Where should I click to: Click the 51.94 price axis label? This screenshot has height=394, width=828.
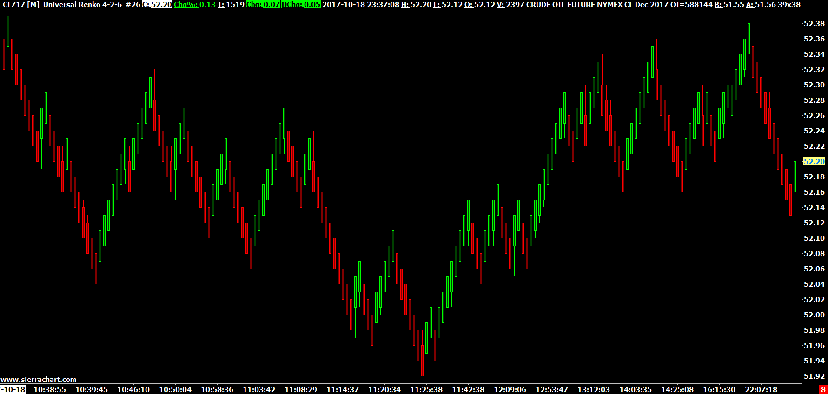[814, 361]
